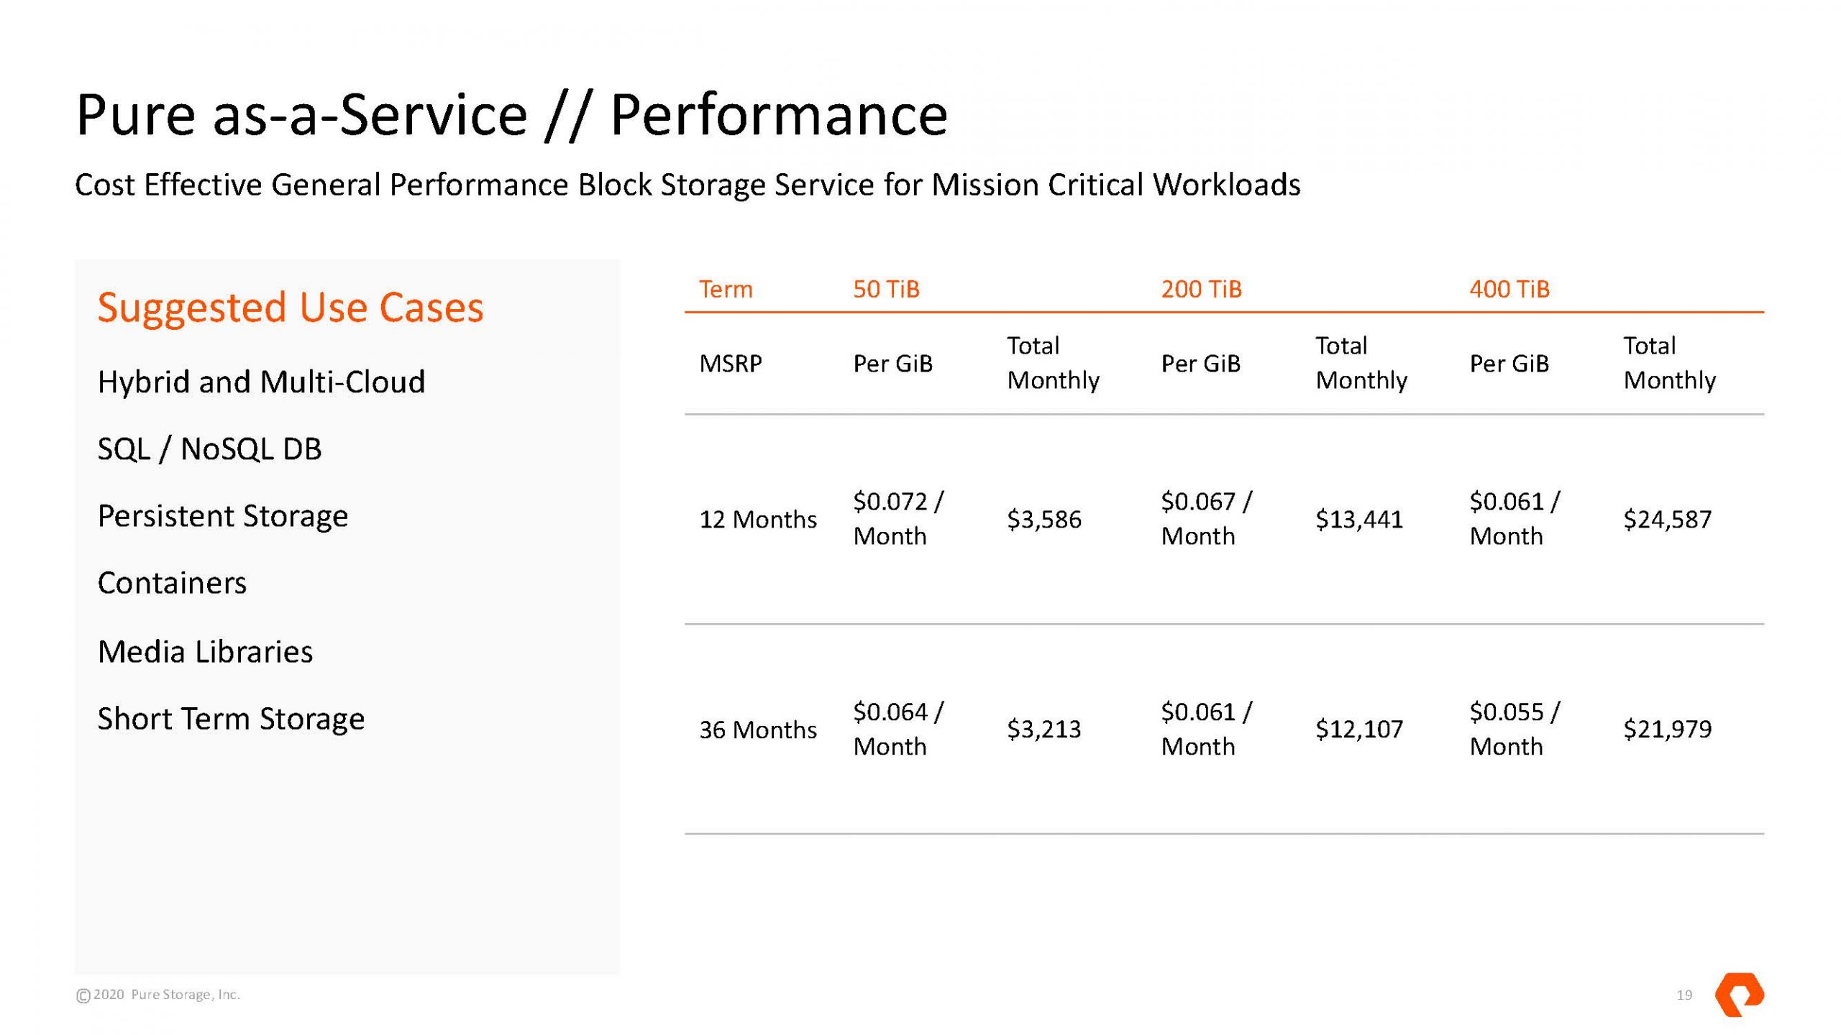Select the "Hybrid and Multi-Cloud" use case
The image size is (1841, 1035).
click(261, 382)
